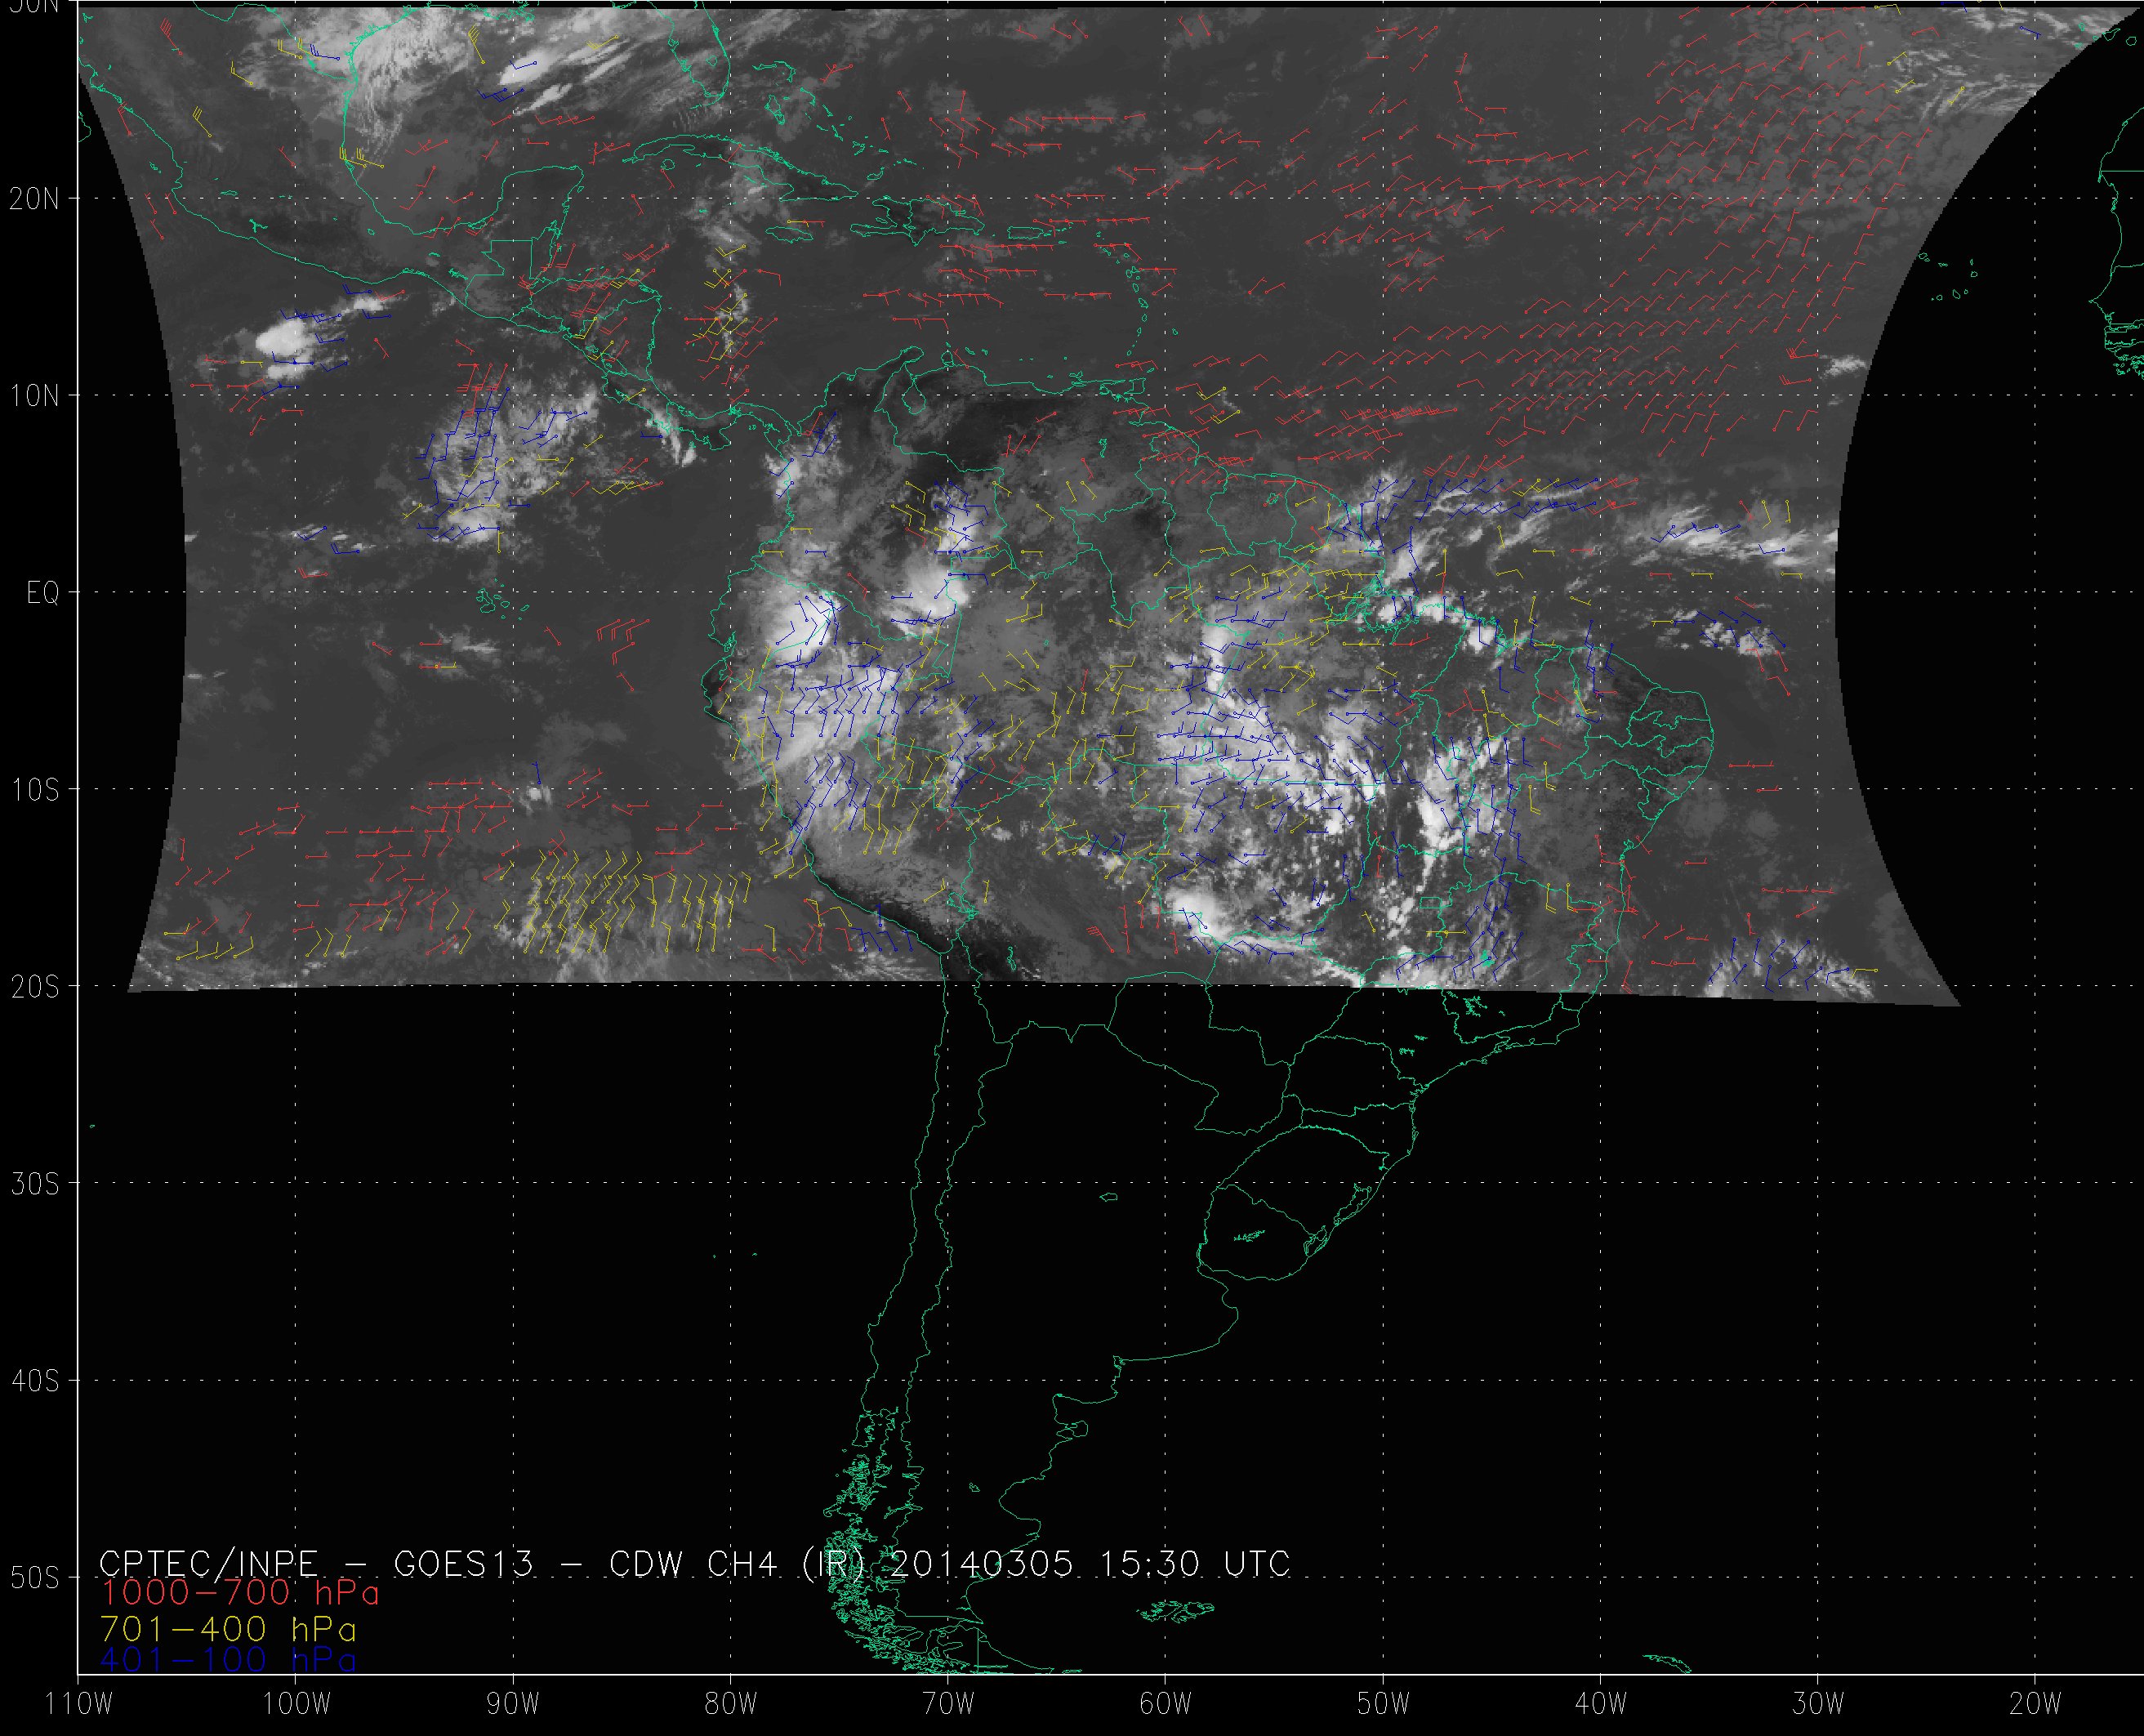Screen dimensions: 2144x1736
Task: Click the 20N latitude axis label
Action: tap(34, 199)
